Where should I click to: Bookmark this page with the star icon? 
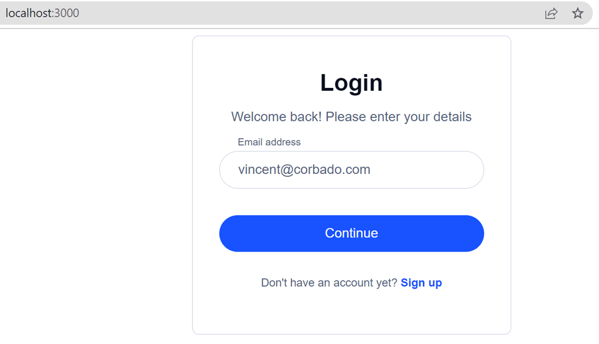[577, 13]
